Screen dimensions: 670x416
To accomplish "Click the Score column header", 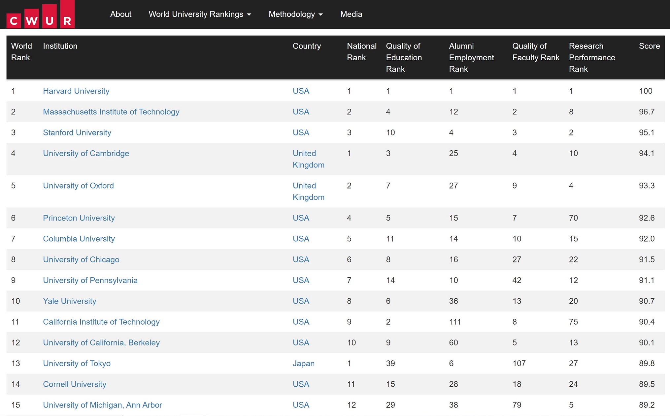I will coord(650,46).
